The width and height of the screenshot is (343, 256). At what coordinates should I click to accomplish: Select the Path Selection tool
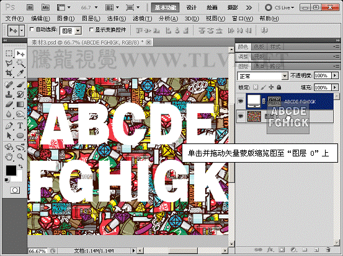point(9,135)
